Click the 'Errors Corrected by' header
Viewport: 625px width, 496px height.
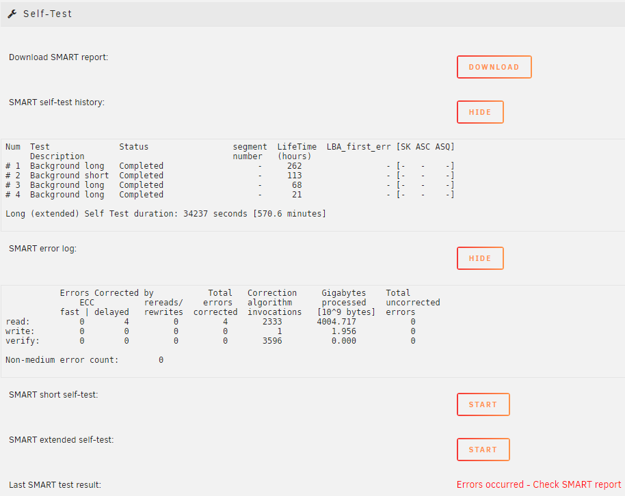click(107, 293)
